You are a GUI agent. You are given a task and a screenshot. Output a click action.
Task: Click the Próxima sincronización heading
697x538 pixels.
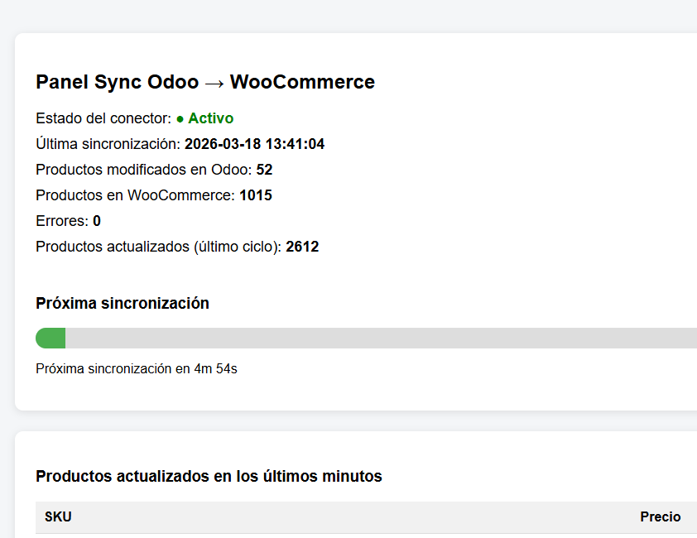click(123, 303)
